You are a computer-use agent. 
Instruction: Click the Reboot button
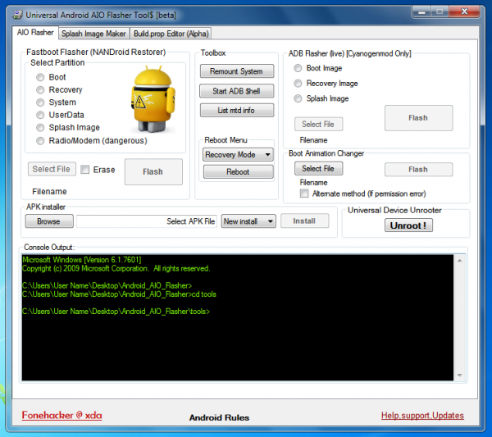pyautogui.click(x=238, y=172)
